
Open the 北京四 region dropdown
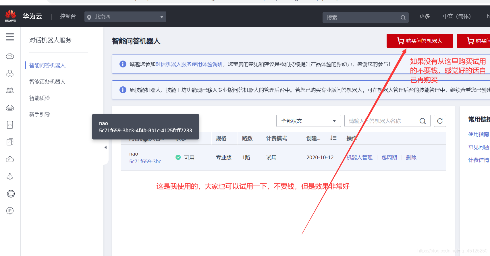(x=125, y=17)
